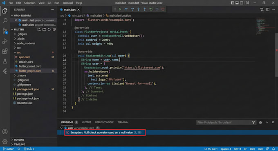
Task: Open Source Control view in activity bar
Action: click(x=5, y=31)
